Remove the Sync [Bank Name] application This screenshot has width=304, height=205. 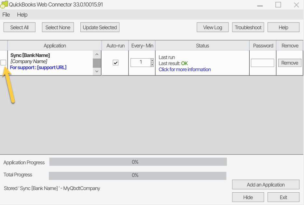tap(290, 63)
